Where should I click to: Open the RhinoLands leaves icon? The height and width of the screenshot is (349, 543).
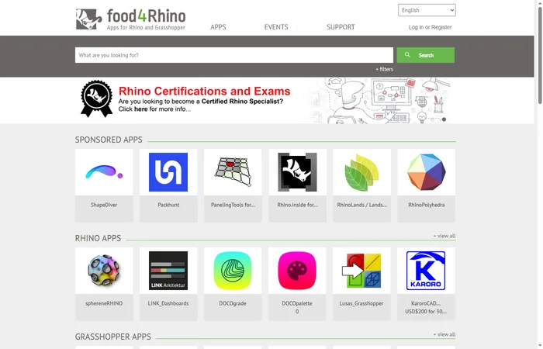(x=362, y=172)
